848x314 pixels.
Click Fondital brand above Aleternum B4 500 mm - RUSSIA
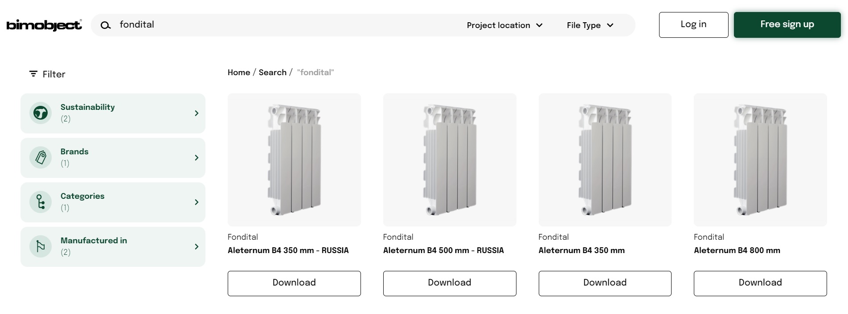coord(398,237)
